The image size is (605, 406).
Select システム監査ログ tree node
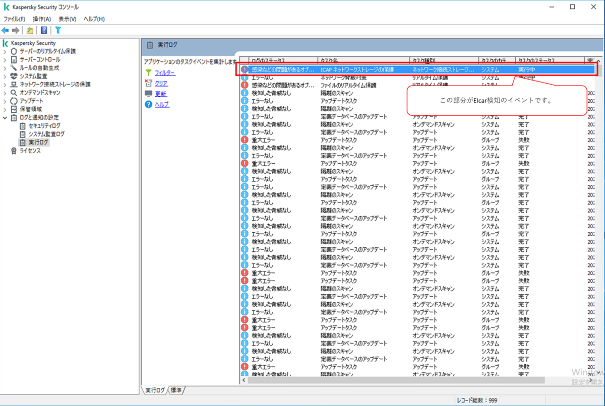click(46, 134)
